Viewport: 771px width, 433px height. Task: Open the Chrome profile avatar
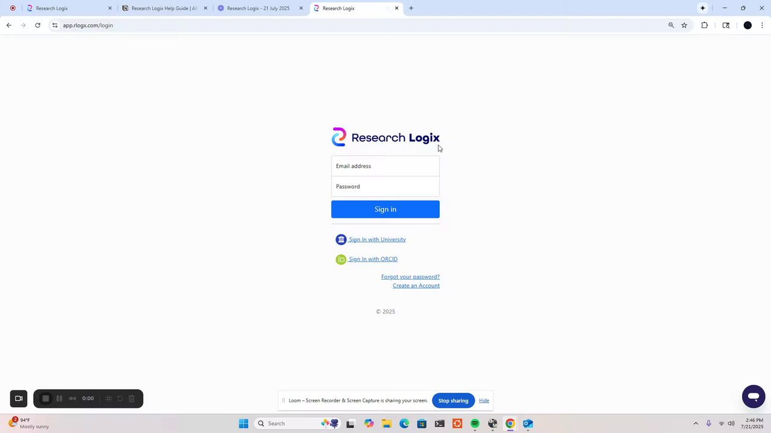pyautogui.click(x=748, y=25)
